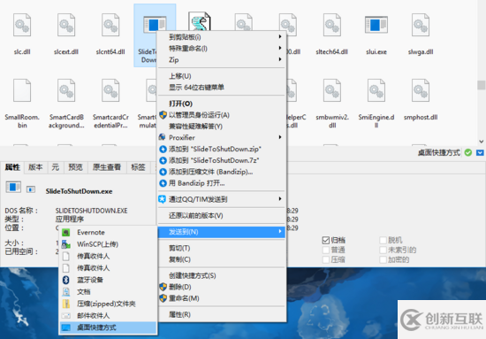Click the desktop shortcut monitor icon
The image size is (486, 339).
click(65, 327)
